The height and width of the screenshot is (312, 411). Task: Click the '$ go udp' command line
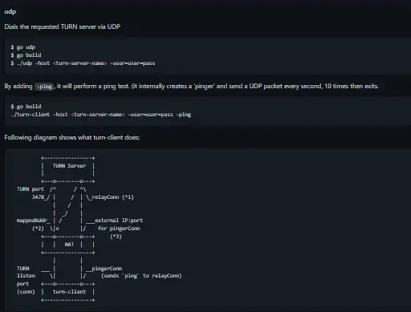[23, 47]
